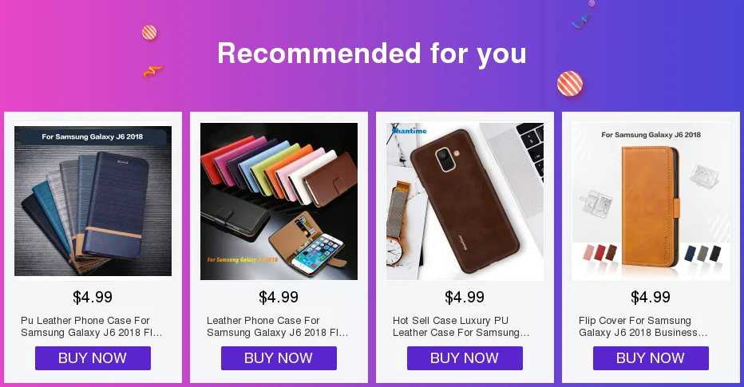744x387 pixels.
Task: Click BUY NOW for the Hot Sell Case
Action: tap(465, 358)
